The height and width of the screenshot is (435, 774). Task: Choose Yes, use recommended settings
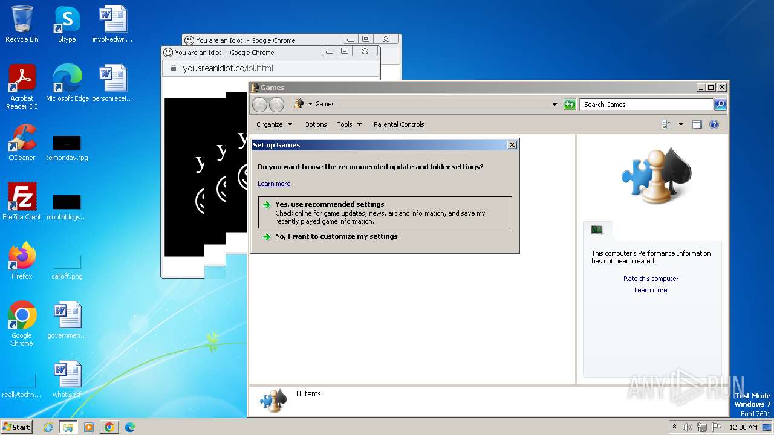[x=385, y=212]
